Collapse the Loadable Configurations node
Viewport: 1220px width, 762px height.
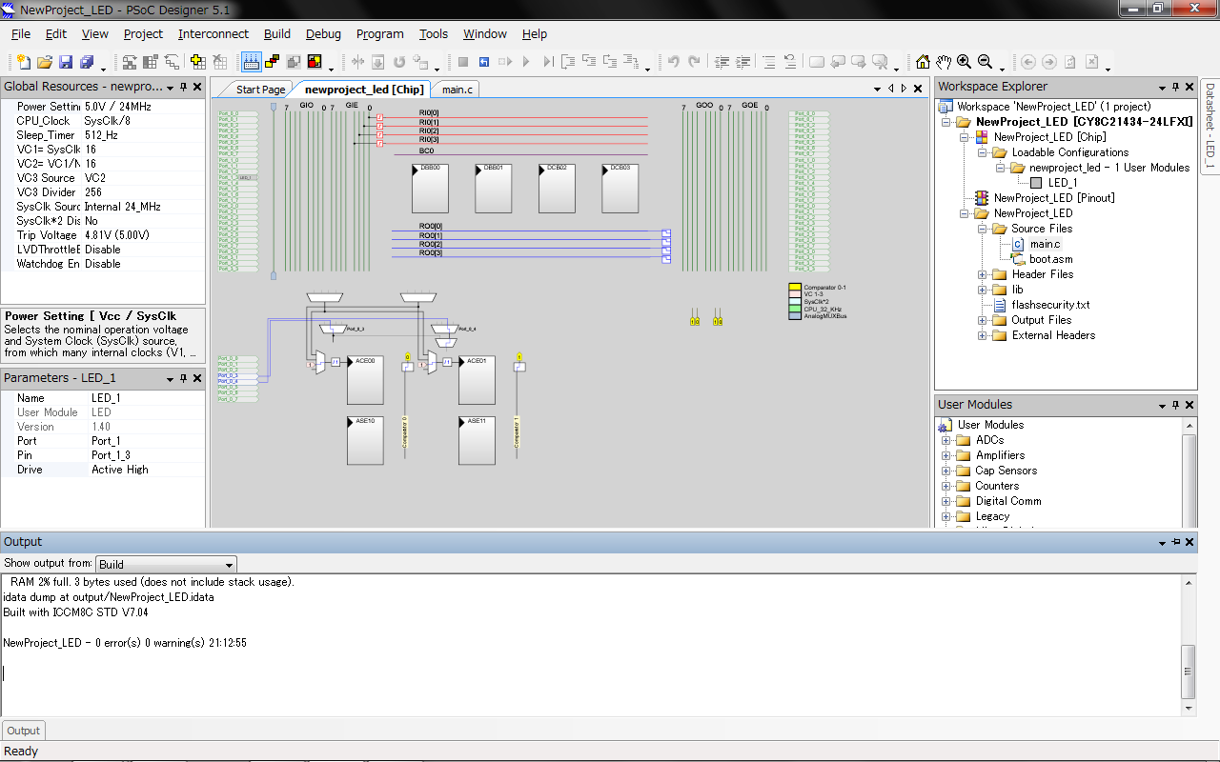[982, 152]
